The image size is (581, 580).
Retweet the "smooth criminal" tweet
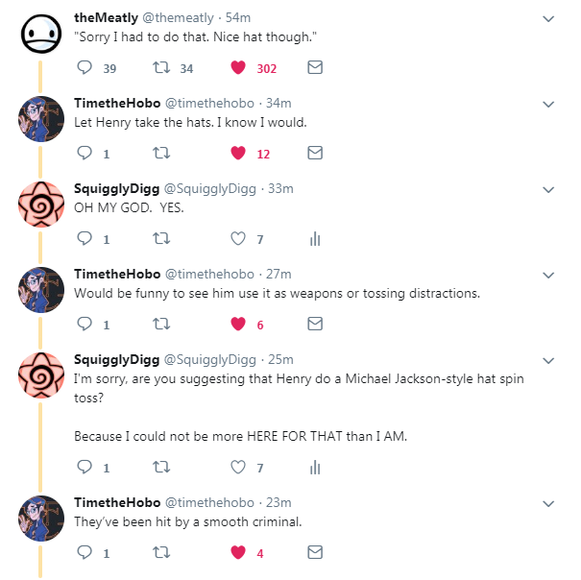pos(161,553)
